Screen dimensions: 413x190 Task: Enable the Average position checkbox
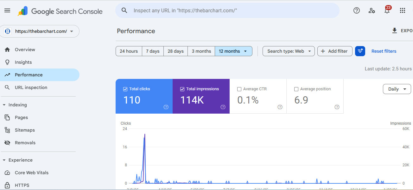coord(296,89)
